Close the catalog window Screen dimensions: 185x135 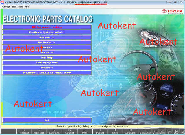181,3
